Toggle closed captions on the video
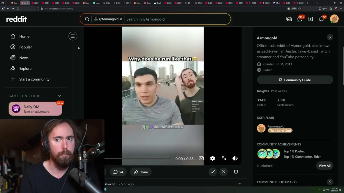Screen dimensions: 344x193 tap(201, 158)
